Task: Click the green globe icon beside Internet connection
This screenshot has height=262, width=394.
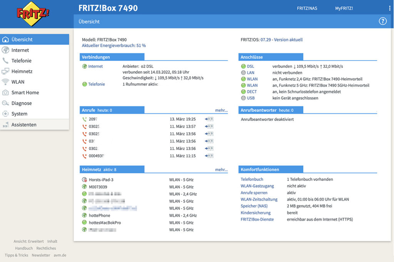Action: click(x=85, y=66)
